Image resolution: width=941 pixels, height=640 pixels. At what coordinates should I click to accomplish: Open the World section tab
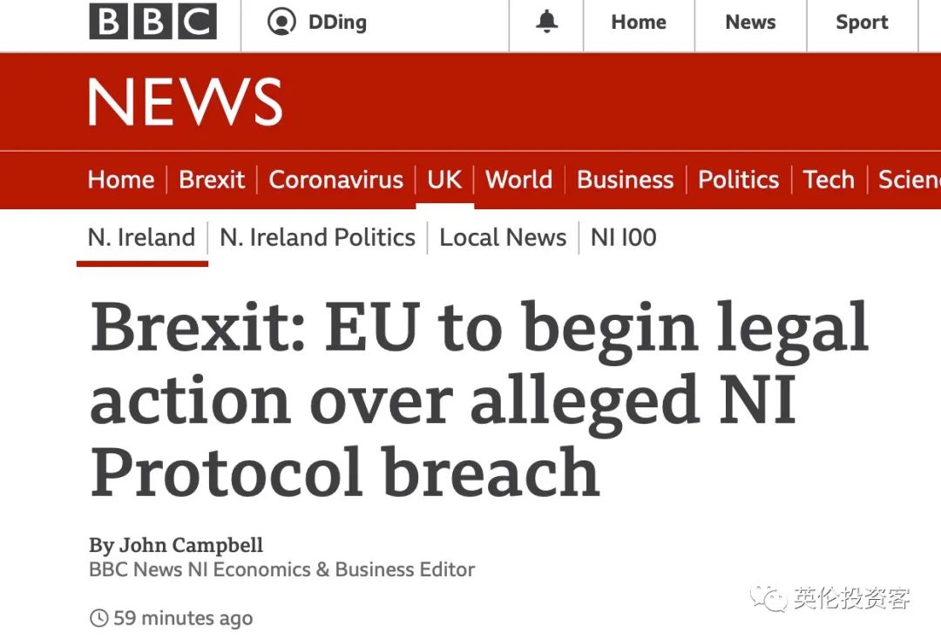coord(519,180)
